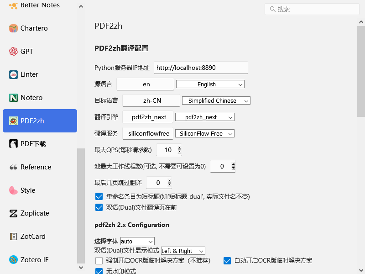Viewport: 365px width, 274px height.
Task: Click the main pane scroll up arrow
Action: 361,22
